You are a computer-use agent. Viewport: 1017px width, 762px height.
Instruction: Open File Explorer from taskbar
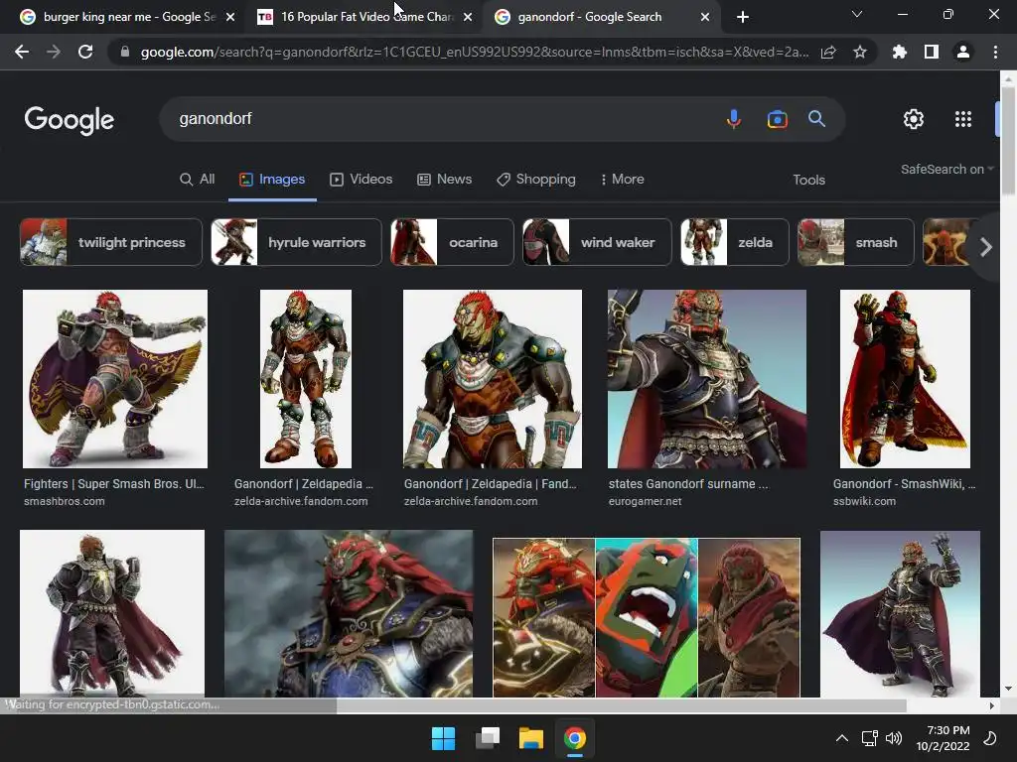530,738
